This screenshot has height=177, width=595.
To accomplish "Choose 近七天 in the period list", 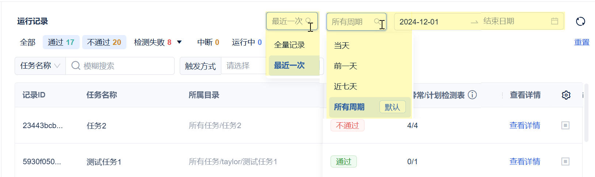I will point(346,86).
